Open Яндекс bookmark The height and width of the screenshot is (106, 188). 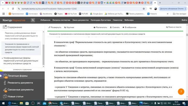(58, 14)
